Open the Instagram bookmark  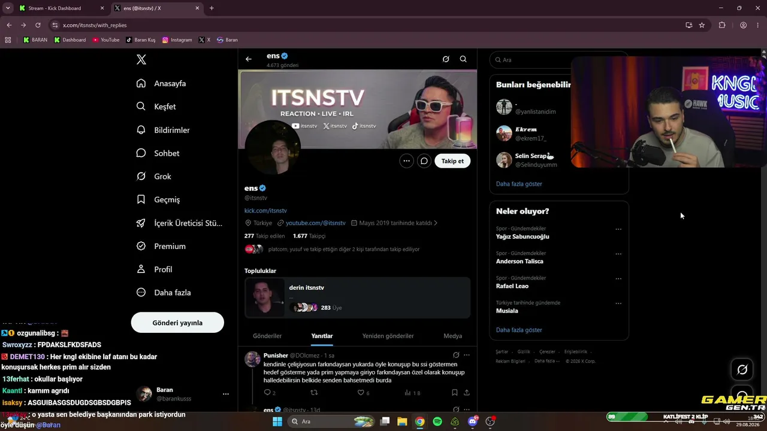click(x=177, y=40)
